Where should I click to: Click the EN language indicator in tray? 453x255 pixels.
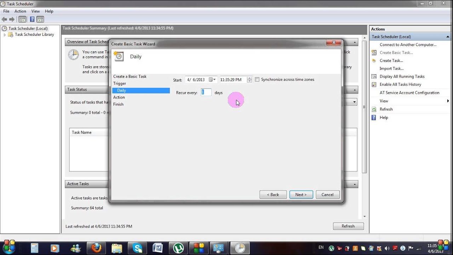pos(321,247)
